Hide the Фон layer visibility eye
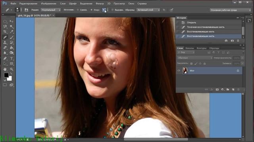254x142 pixels. 179,71
